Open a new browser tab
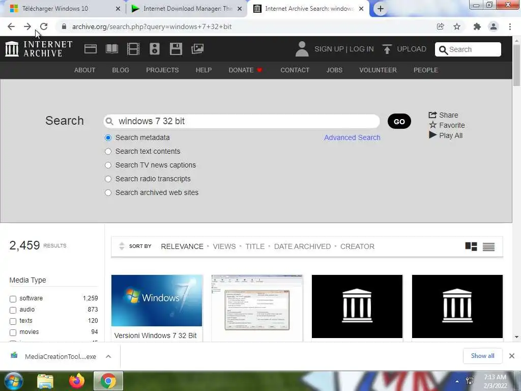521x391 pixels. [381, 9]
